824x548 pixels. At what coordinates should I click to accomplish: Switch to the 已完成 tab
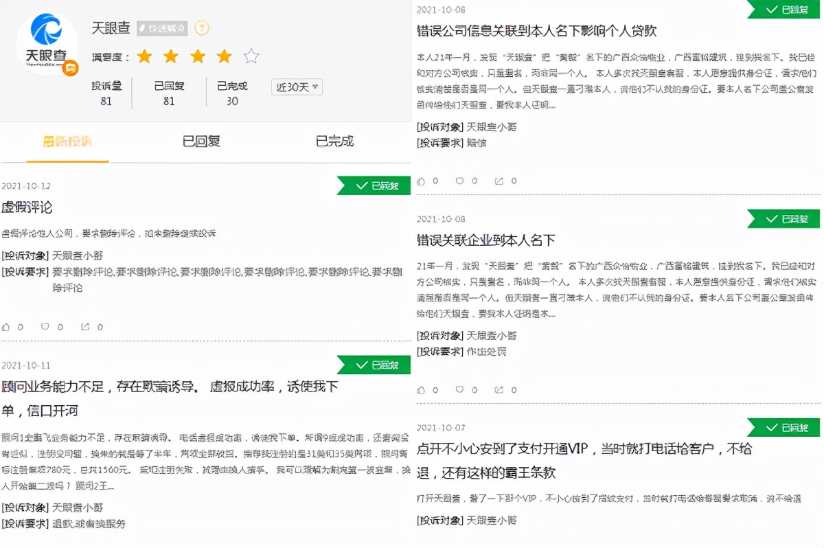tap(335, 141)
